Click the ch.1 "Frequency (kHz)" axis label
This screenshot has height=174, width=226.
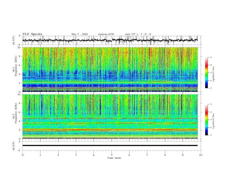(16, 66)
